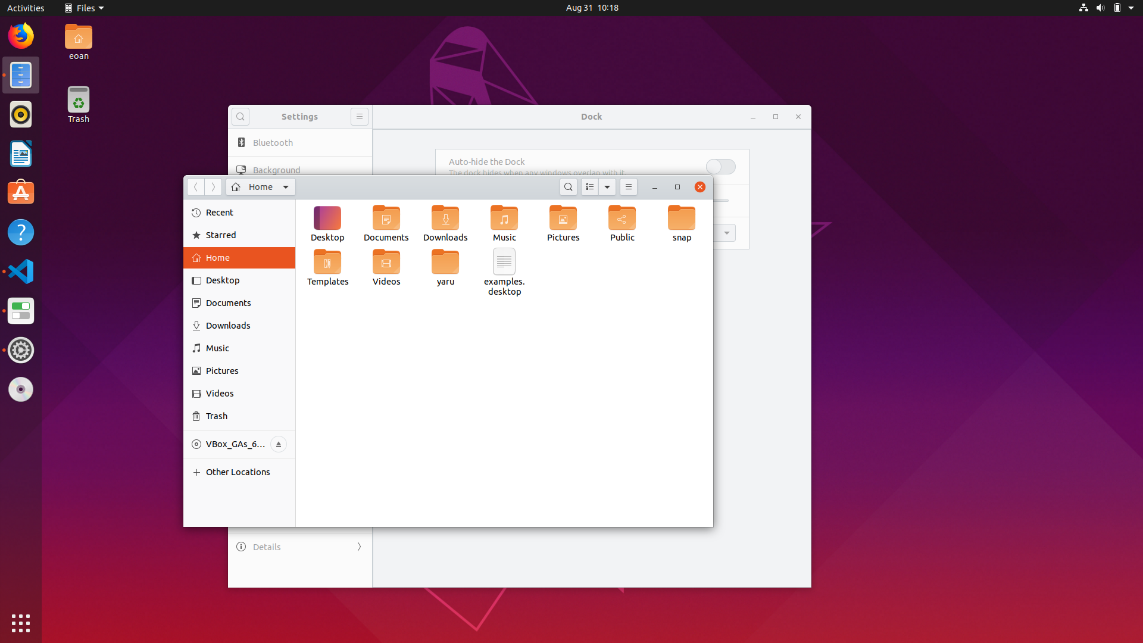
Task: Eject the VBox_GAs volume
Action: point(278,444)
